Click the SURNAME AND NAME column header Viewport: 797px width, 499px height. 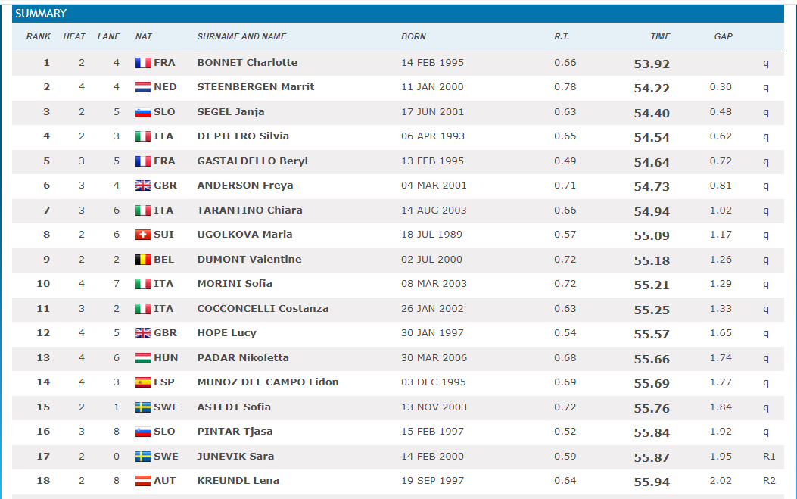click(x=241, y=36)
